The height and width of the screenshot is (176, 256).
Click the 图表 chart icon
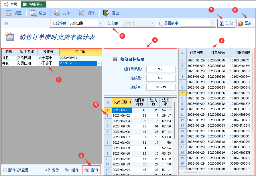(x=241, y=23)
